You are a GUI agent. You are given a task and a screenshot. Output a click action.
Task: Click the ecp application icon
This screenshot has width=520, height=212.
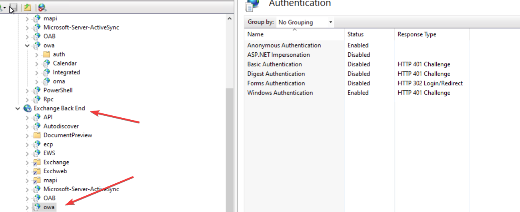click(37, 144)
